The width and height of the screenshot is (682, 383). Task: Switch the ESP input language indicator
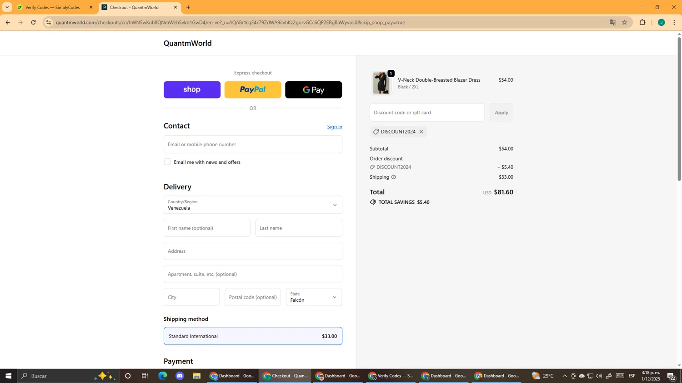point(632,376)
